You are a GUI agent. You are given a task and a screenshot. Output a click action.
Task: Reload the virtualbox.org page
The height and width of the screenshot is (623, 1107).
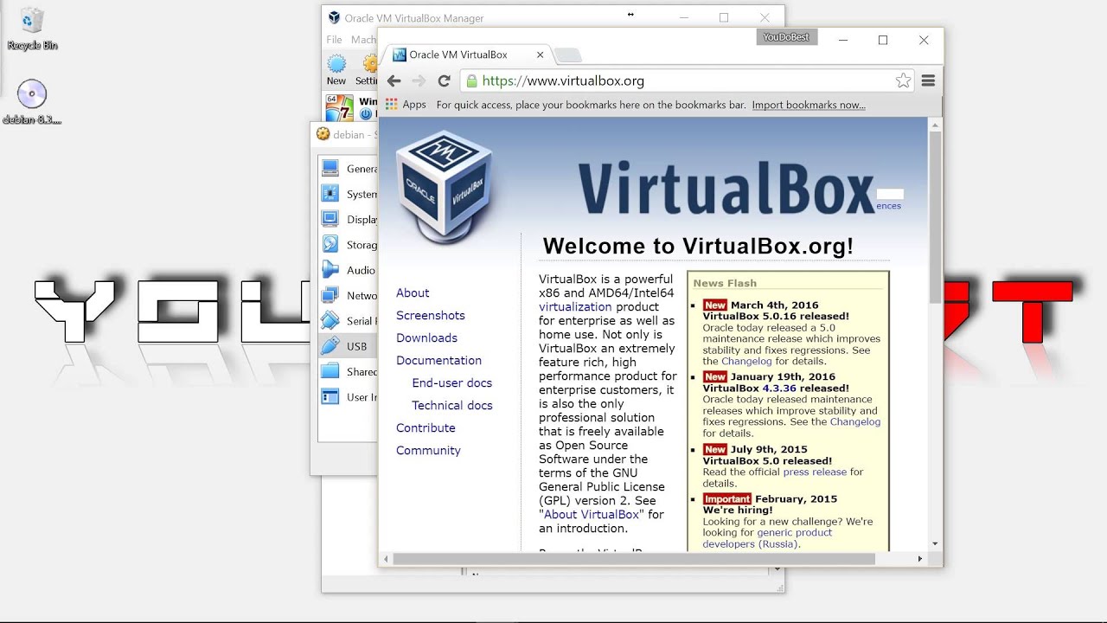pos(444,80)
